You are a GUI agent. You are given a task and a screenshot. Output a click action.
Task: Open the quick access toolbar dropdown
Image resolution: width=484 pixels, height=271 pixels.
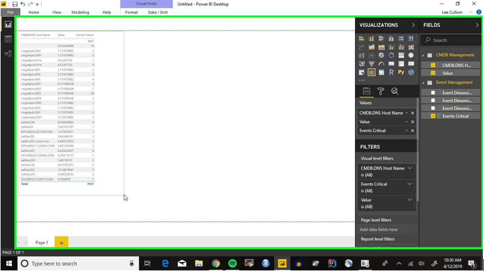click(x=37, y=4)
